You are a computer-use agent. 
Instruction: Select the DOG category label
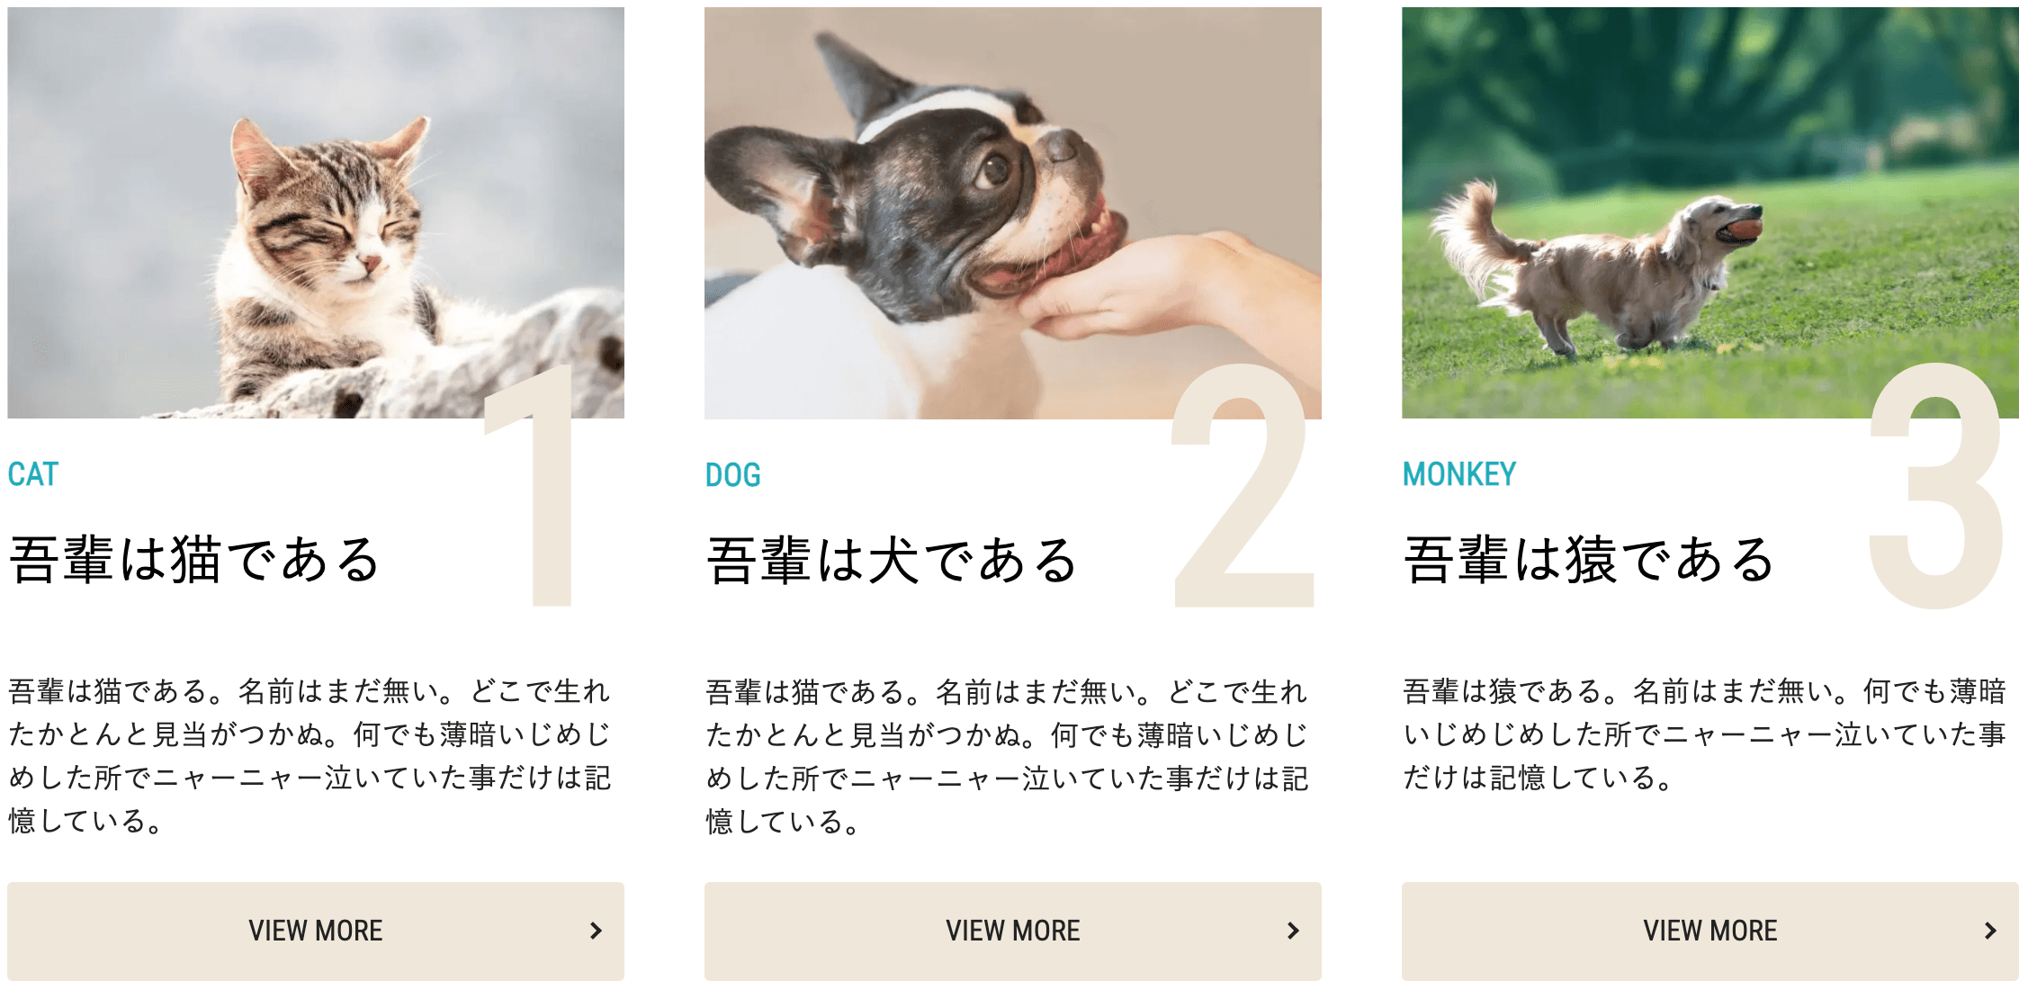coord(733,474)
